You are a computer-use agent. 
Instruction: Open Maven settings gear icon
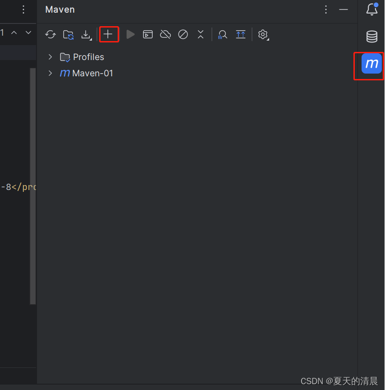263,35
